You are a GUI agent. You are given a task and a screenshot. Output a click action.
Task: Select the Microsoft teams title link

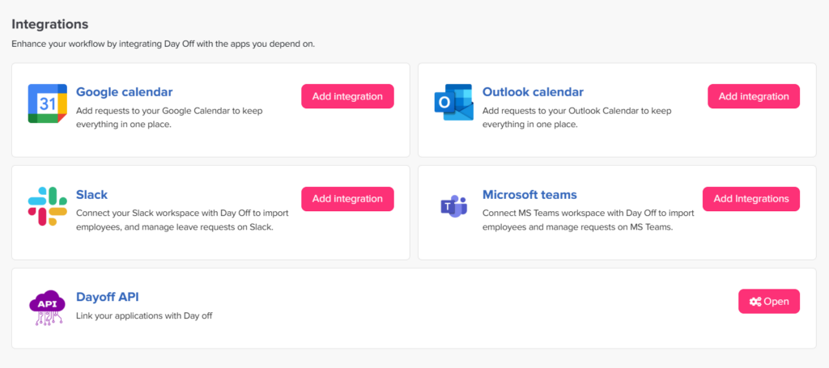pos(529,194)
